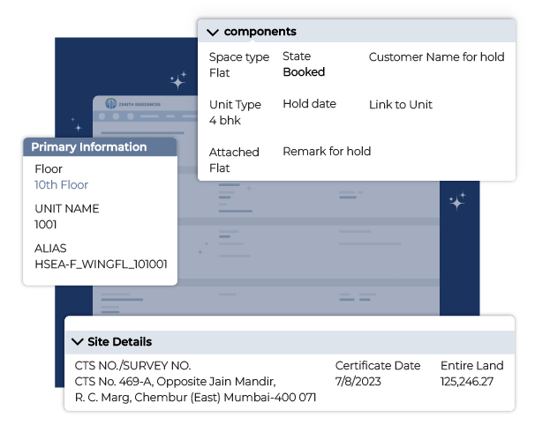The width and height of the screenshot is (535, 425).
Task: Click the Customer Name for hold field
Action: pyautogui.click(x=436, y=57)
